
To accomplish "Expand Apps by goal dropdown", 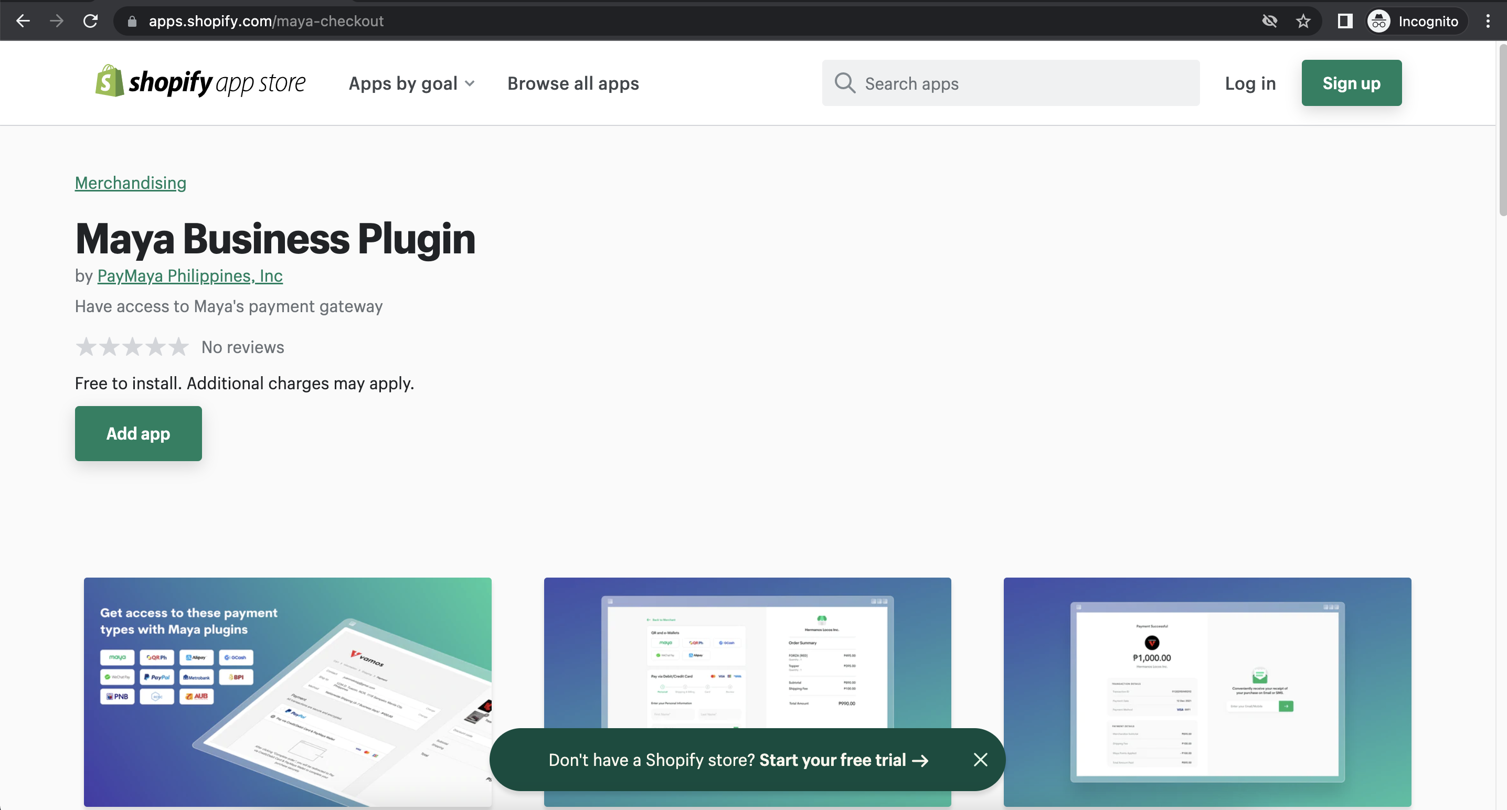I will pyautogui.click(x=411, y=83).
